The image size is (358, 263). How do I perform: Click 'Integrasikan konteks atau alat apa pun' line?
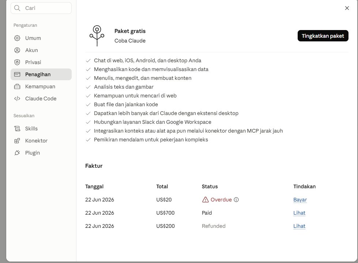(188, 131)
